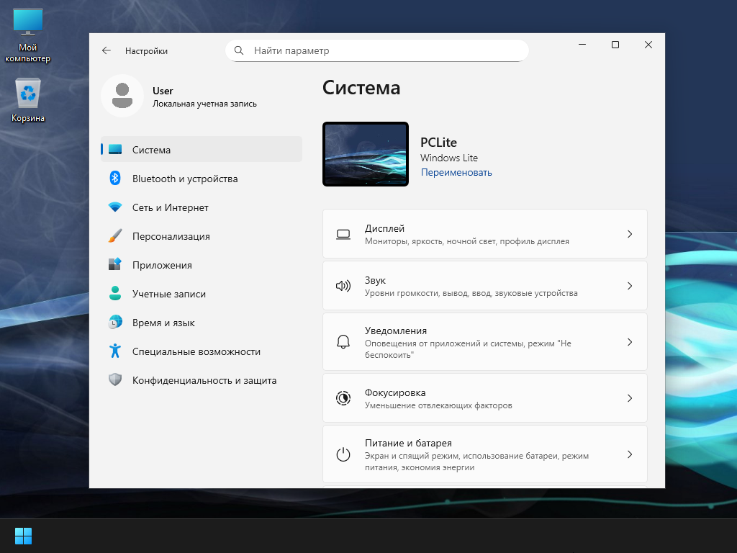Open the Фокусировка settings row
Viewport: 737px width, 553px height.
[x=484, y=398]
